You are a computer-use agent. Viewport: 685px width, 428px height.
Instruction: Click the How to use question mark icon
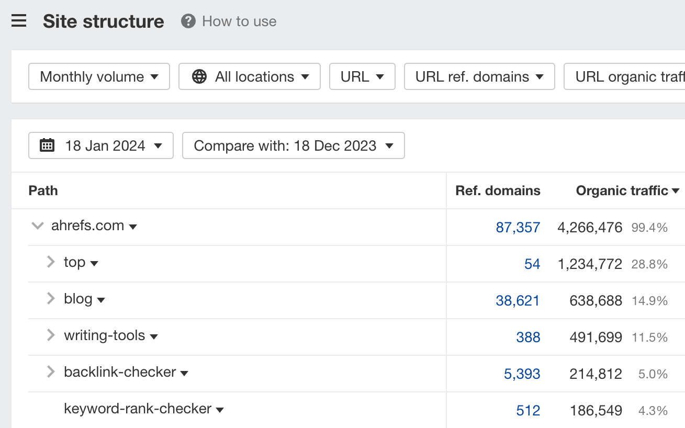pos(188,21)
